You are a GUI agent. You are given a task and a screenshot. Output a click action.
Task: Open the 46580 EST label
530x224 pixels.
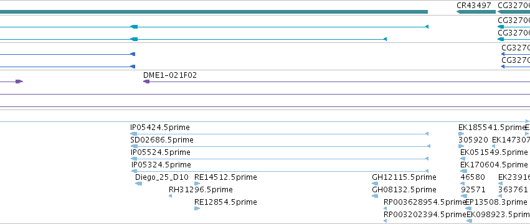coord(473,177)
